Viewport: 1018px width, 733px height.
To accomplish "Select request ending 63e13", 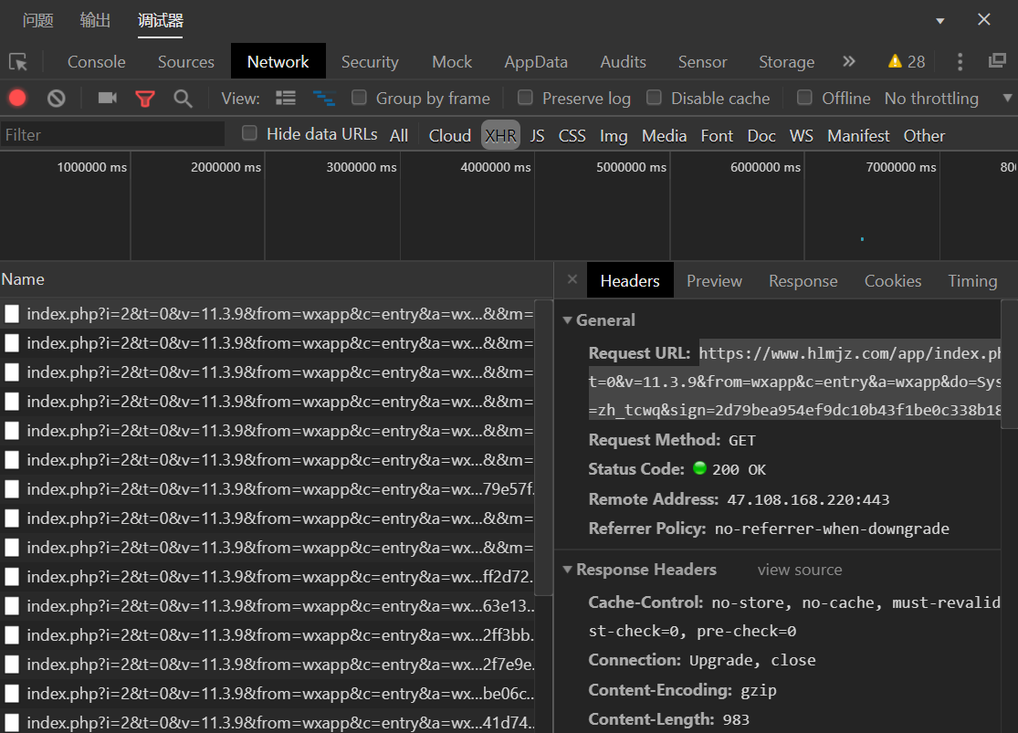I will click(x=268, y=606).
